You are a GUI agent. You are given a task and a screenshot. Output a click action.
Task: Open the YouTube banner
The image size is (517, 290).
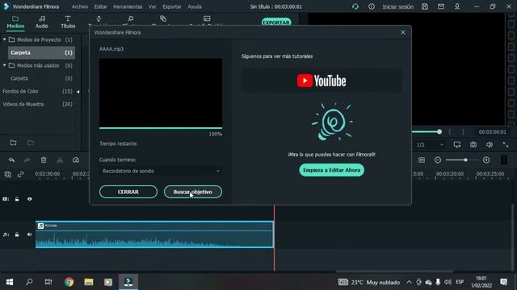322,81
